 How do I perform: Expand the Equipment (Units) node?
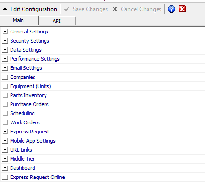coord(5,86)
